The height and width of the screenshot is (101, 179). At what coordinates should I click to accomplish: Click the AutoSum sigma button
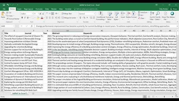[143, 12]
